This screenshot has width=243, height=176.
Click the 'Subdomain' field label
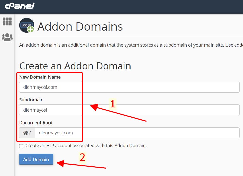point(31,100)
